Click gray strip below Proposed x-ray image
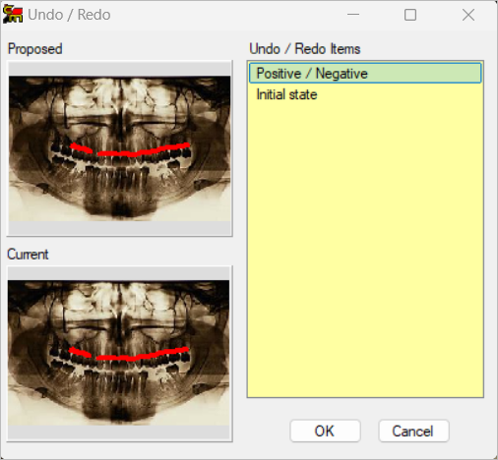Screen dimensions: 498x460 pyautogui.click(x=120, y=228)
